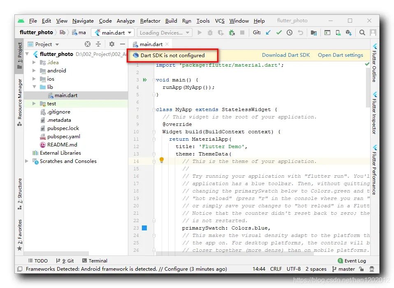Expand the ios folder
The image size is (394, 288).
coord(34,79)
